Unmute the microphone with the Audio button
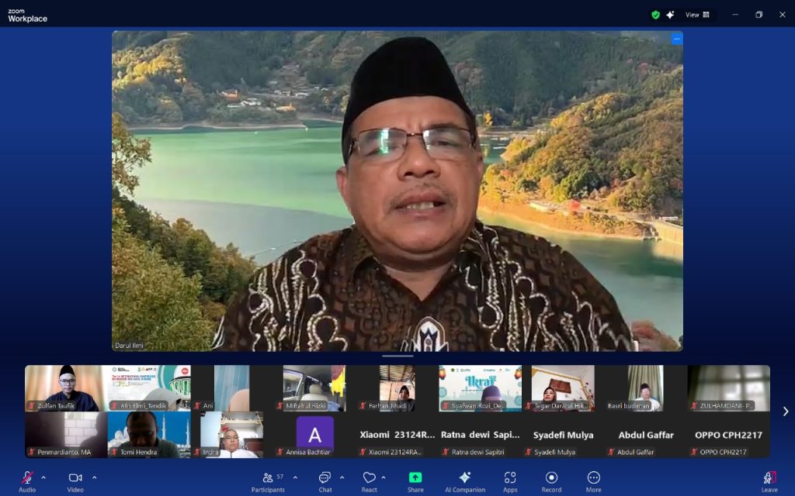Viewport: 795px width, 496px height. [27, 478]
